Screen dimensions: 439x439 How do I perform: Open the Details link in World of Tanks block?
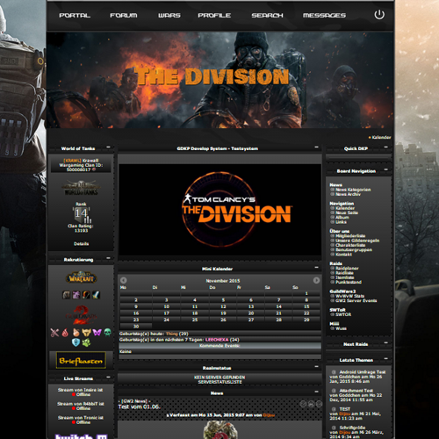[81, 243]
